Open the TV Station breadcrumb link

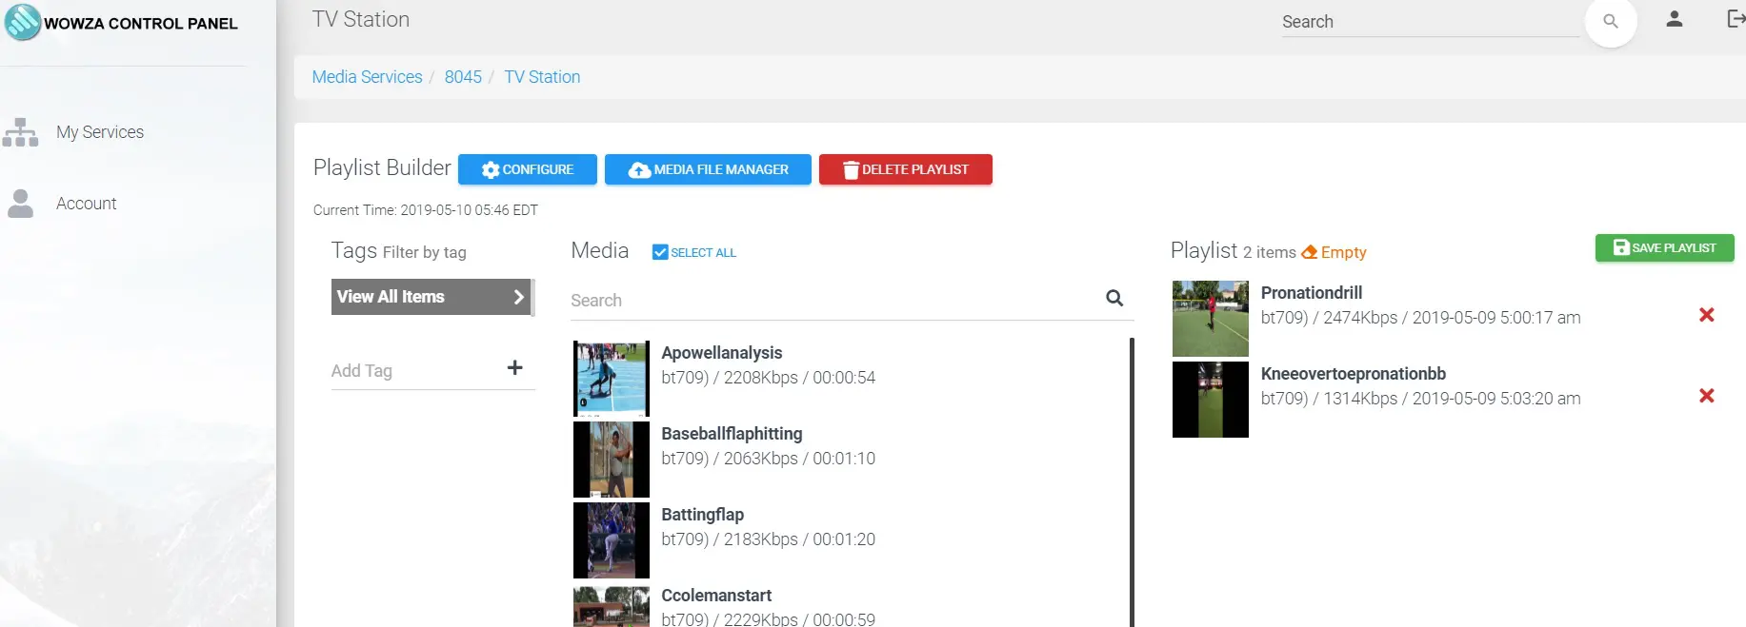(x=542, y=77)
